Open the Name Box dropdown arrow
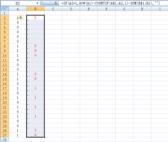 click(x=37, y=3)
